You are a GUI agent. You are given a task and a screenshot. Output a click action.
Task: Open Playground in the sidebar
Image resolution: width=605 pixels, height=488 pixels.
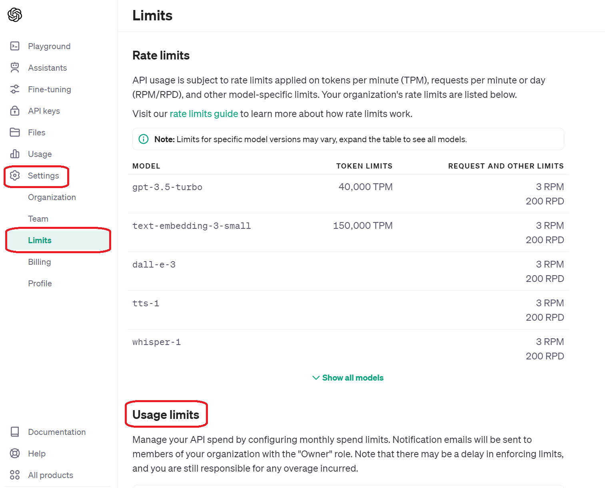pos(49,46)
